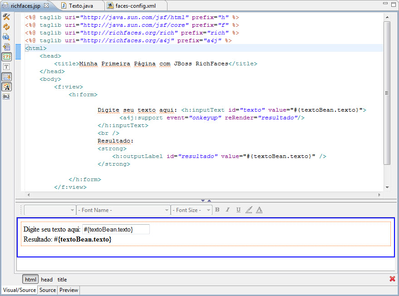The image size is (399, 296).
Task: Click the EL expression icon
Action: tap(6, 96)
